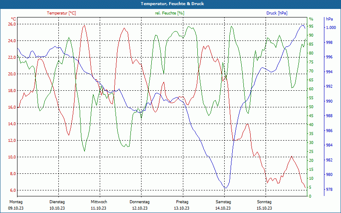This screenshot has height=213, width=341.
Task: Click the '26,0' temperature axis value
Action: coord(12,24)
